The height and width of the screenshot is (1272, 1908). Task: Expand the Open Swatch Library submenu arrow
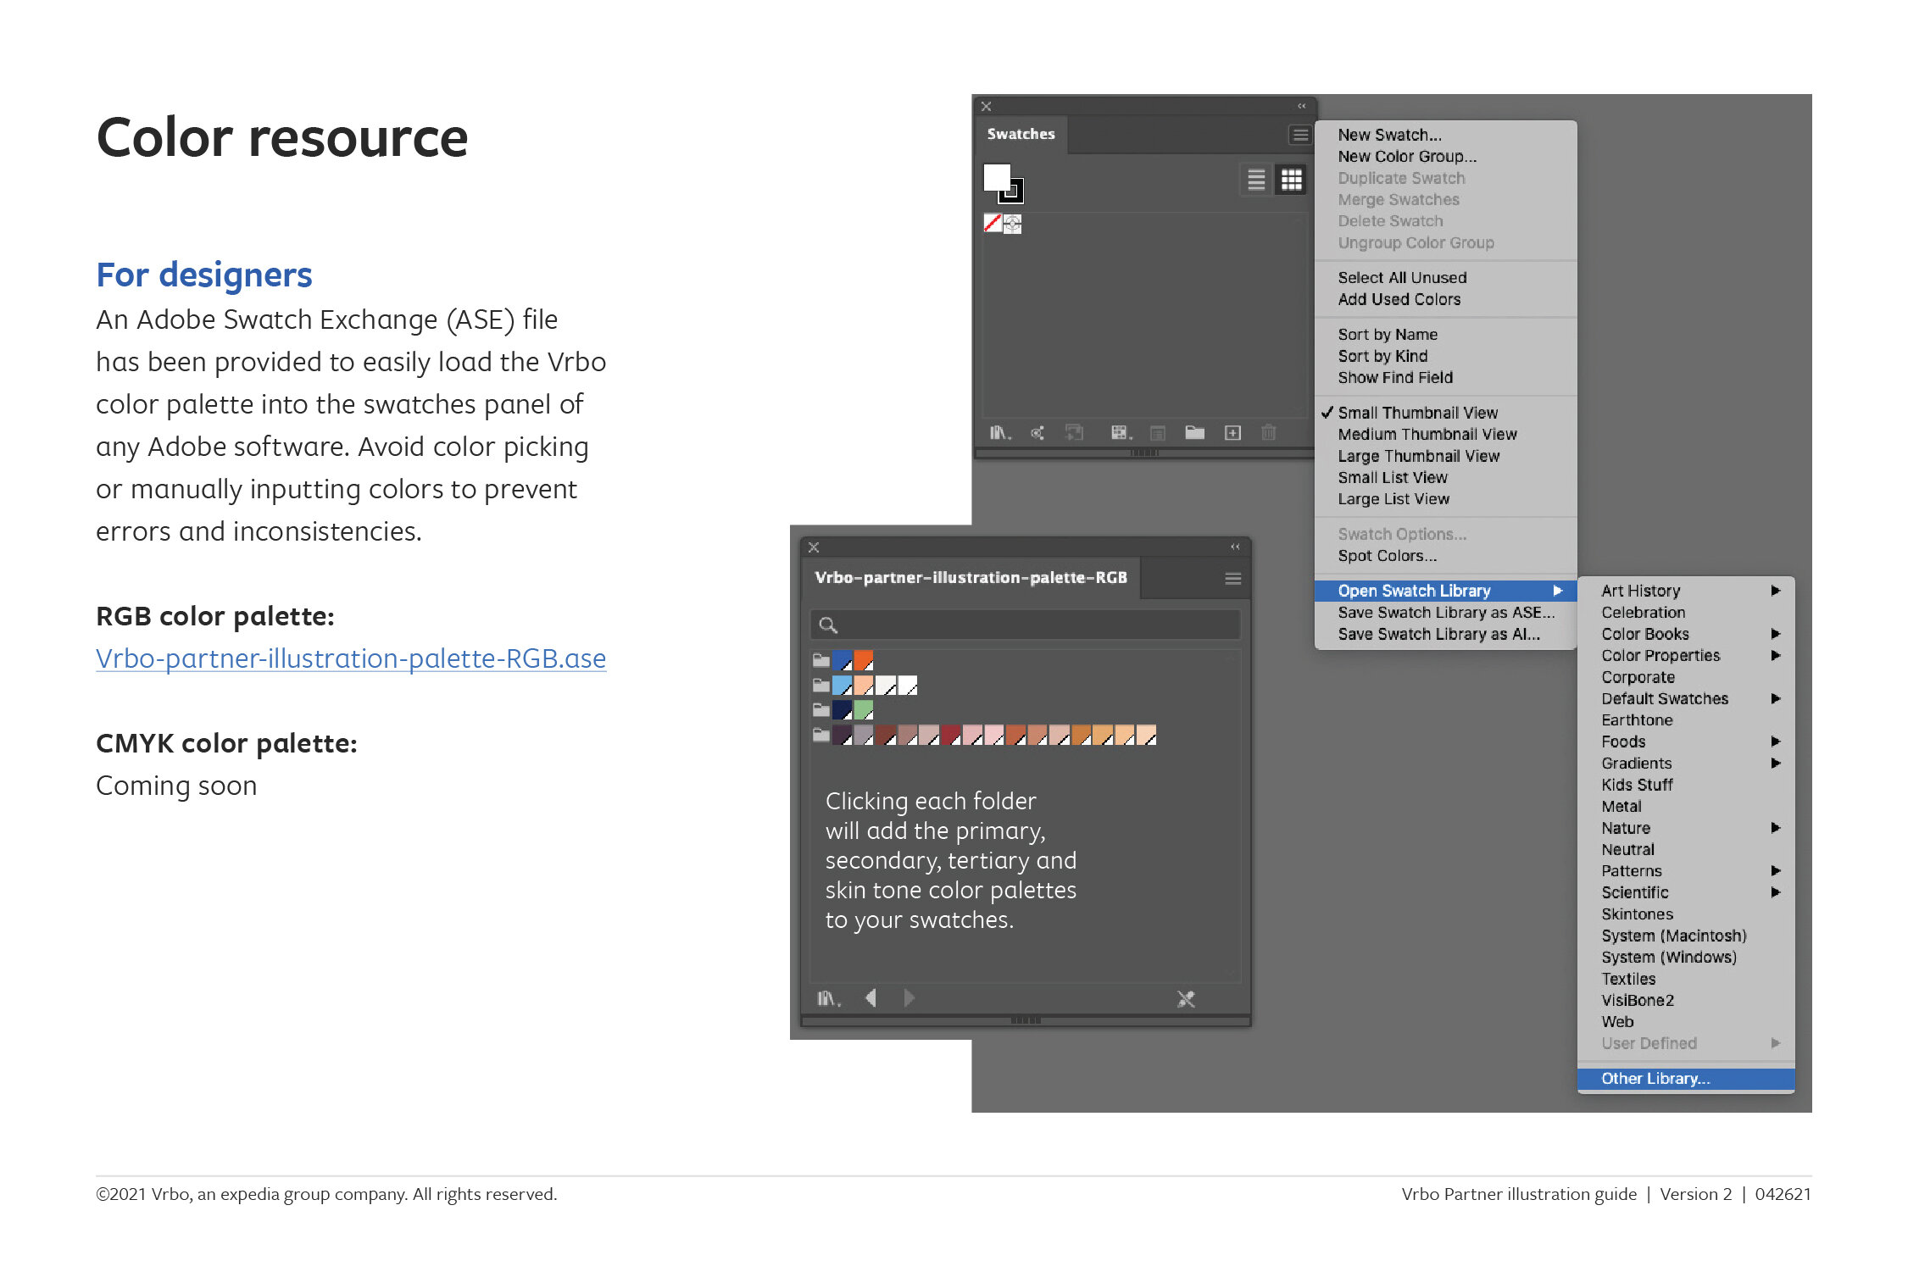pos(1557,591)
